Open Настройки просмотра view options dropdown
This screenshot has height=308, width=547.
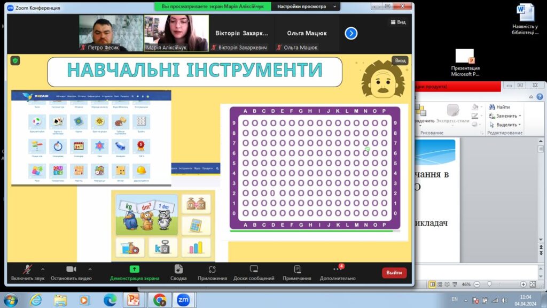306,6
